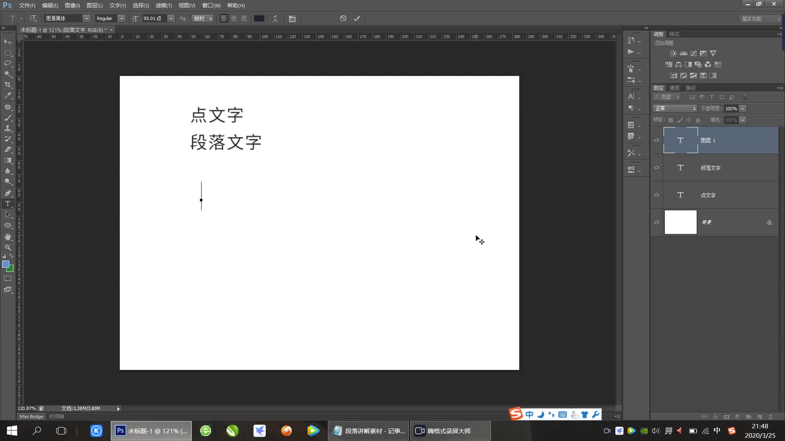Image resolution: width=785 pixels, height=441 pixels.
Task: Open the 滤镜 menu
Action: (164, 5)
